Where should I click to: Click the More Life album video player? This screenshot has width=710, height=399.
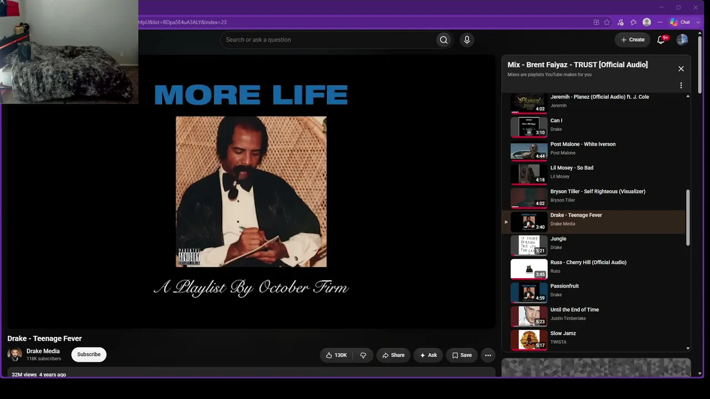pyautogui.click(x=251, y=192)
